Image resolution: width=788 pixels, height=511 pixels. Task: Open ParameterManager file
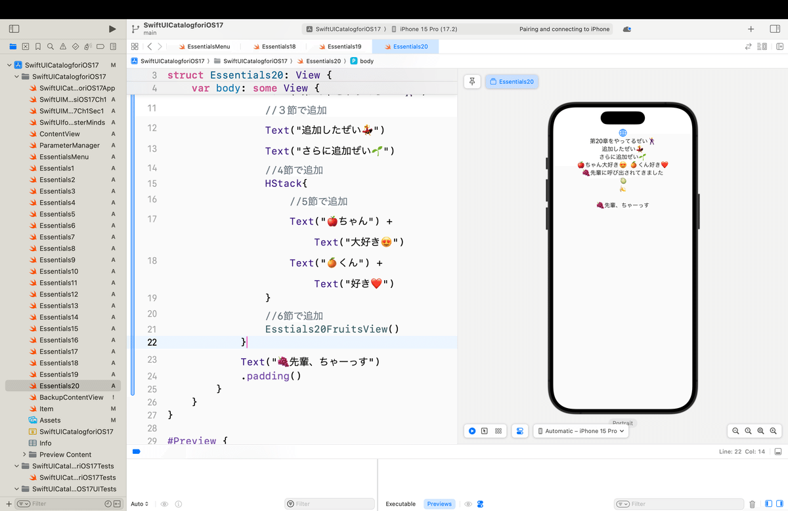click(x=69, y=146)
